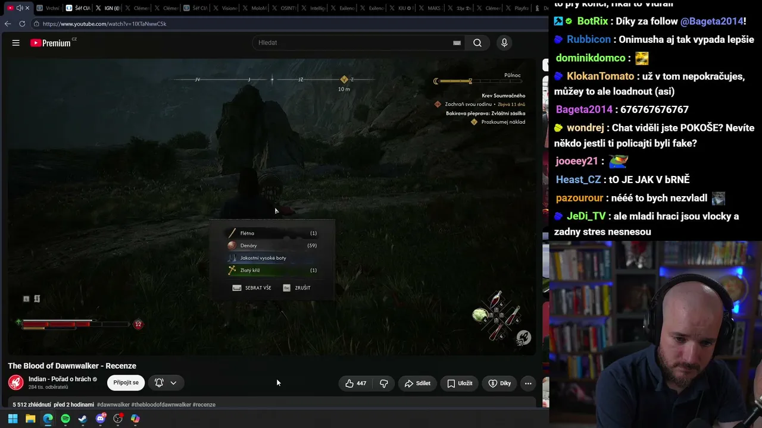The height and width of the screenshot is (428, 762).
Task: Open File Explorer from the taskbar
Action: [30, 418]
